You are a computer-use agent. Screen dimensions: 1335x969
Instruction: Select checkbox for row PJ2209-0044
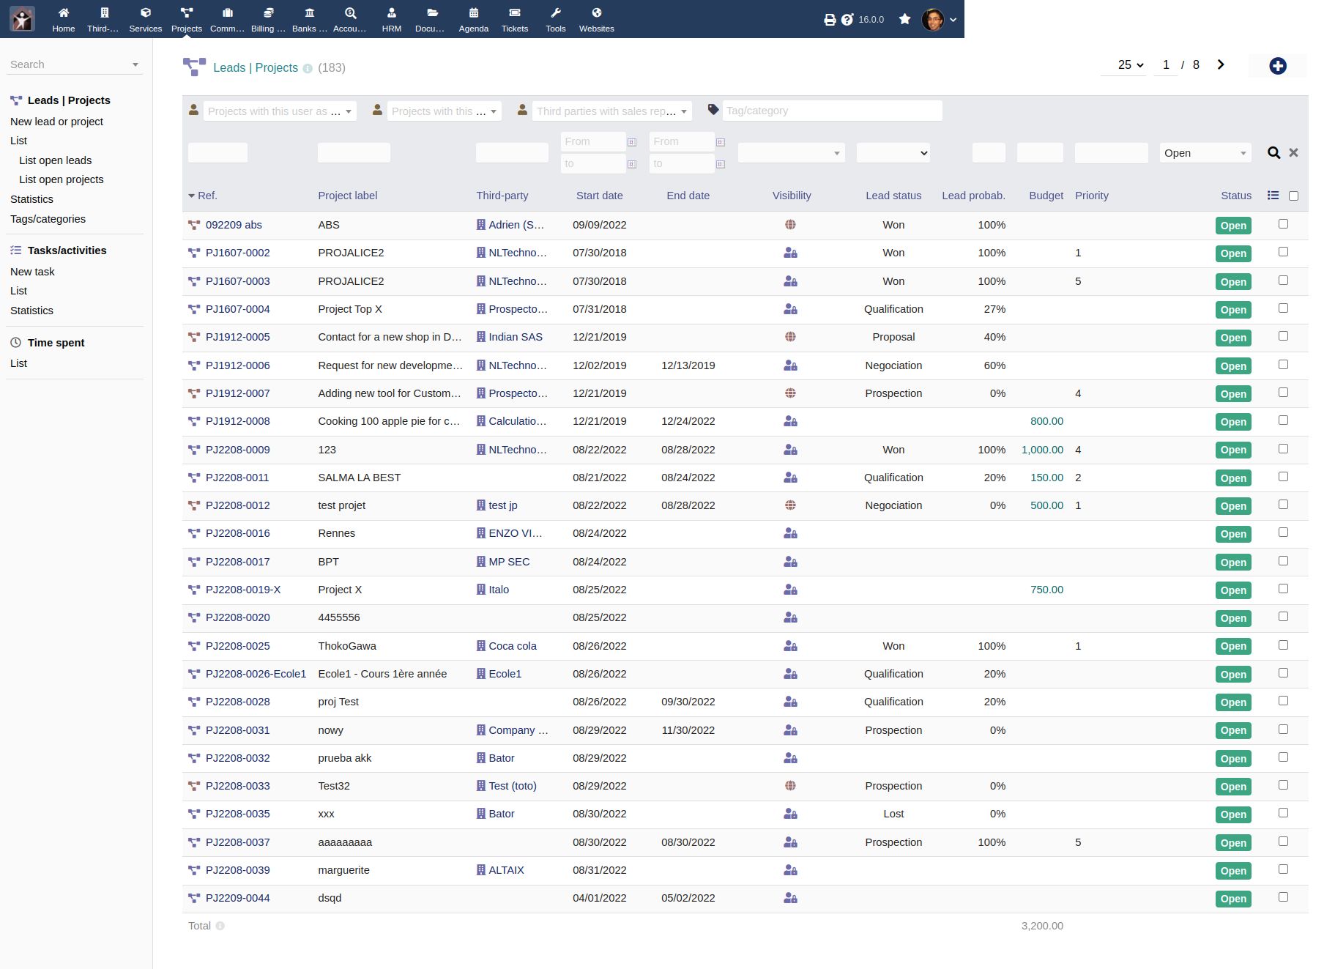(1283, 897)
